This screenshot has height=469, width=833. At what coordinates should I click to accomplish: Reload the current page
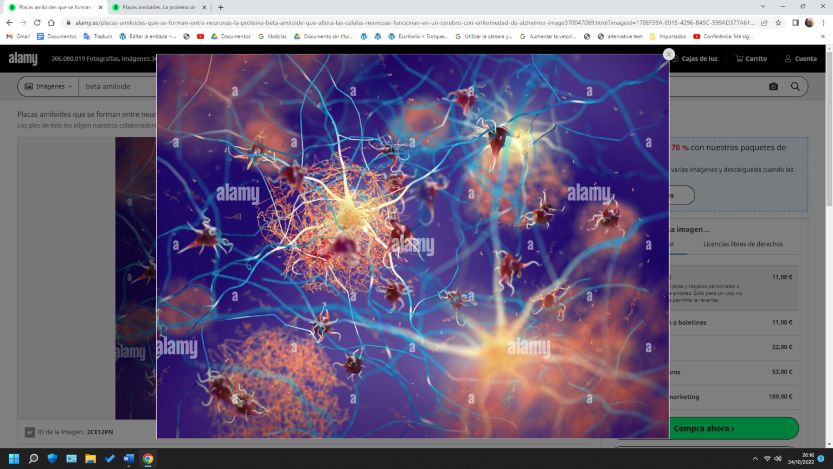tap(37, 23)
